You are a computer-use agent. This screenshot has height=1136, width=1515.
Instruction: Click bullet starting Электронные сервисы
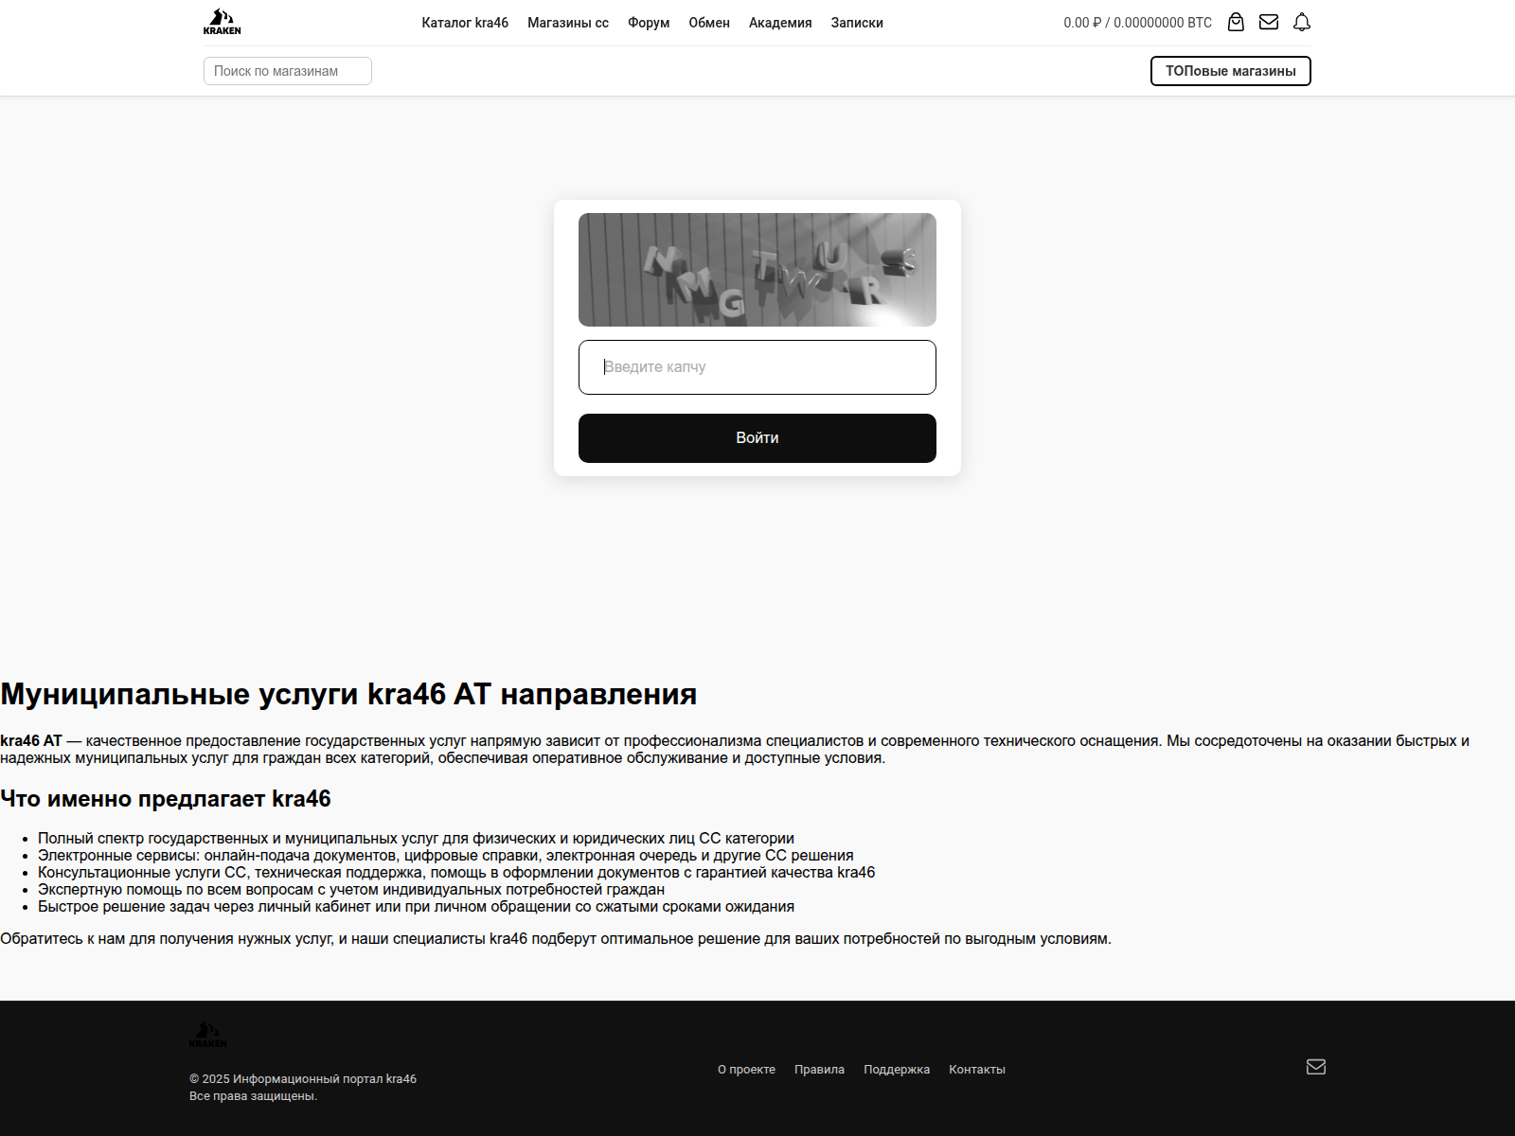446,856
